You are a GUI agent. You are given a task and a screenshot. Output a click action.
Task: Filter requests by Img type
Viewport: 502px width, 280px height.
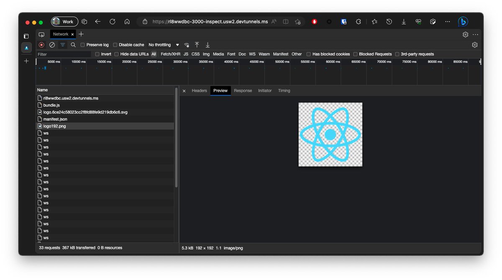(x=206, y=54)
